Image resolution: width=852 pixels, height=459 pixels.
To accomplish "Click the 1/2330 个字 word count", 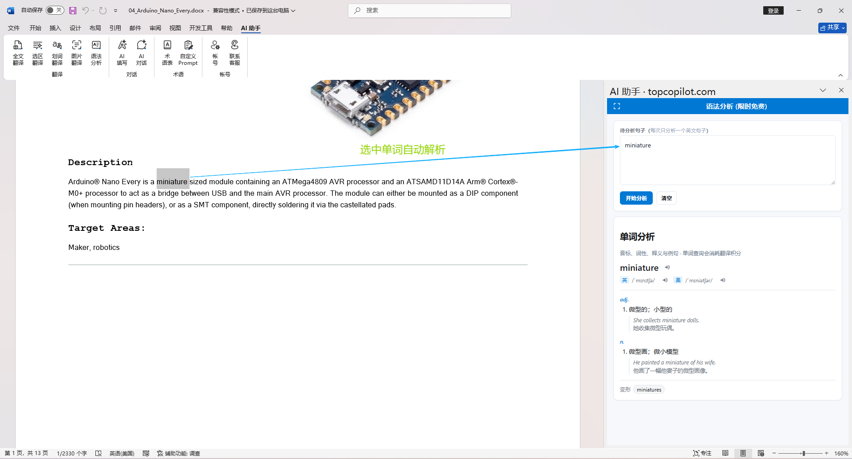I will point(72,453).
